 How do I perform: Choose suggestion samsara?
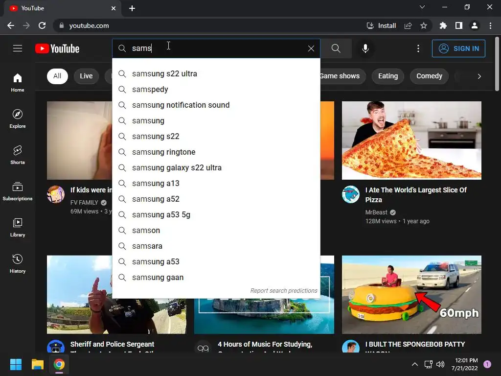[x=216, y=246]
